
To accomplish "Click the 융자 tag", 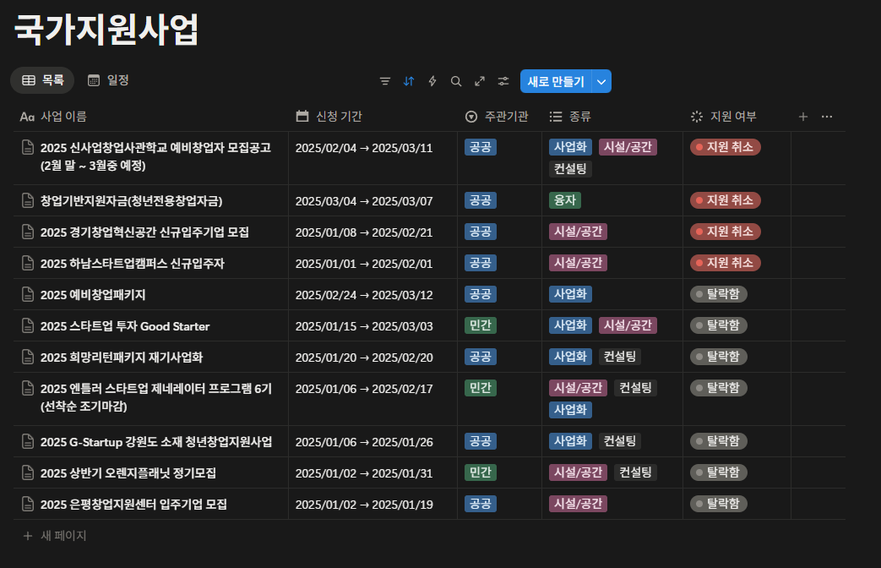I will [x=565, y=200].
